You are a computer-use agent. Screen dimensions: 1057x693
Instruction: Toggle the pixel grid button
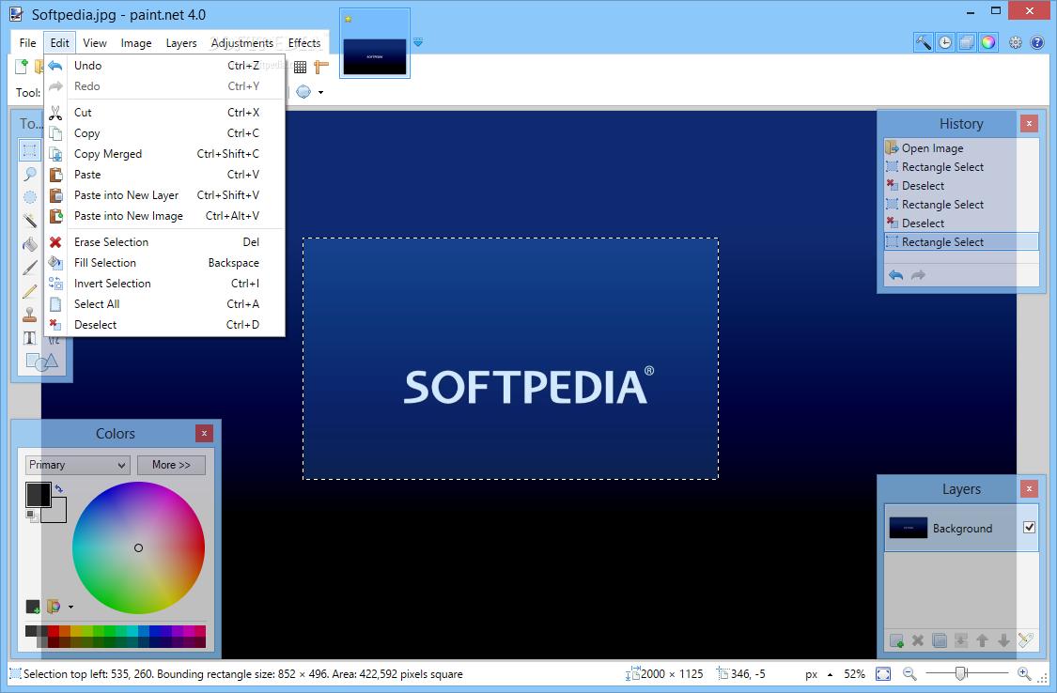point(300,67)
